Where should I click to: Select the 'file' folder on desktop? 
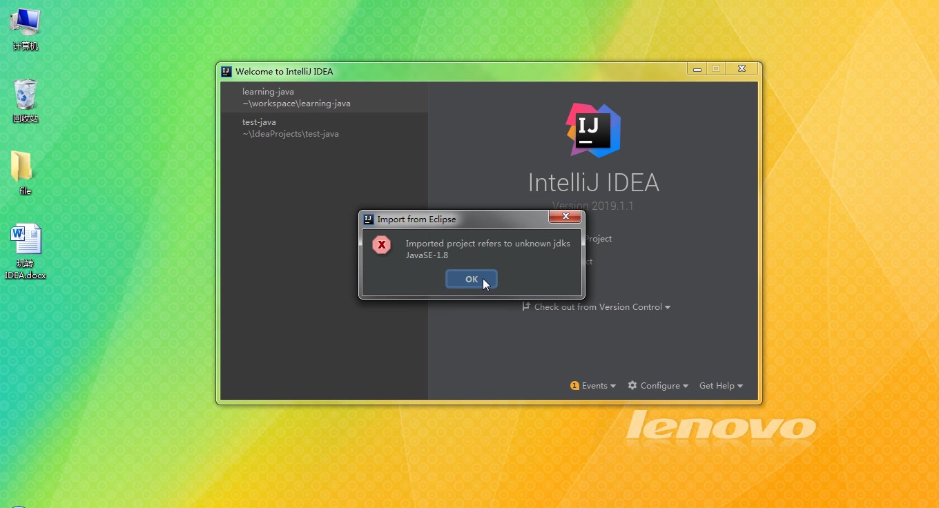click(25, 173)
